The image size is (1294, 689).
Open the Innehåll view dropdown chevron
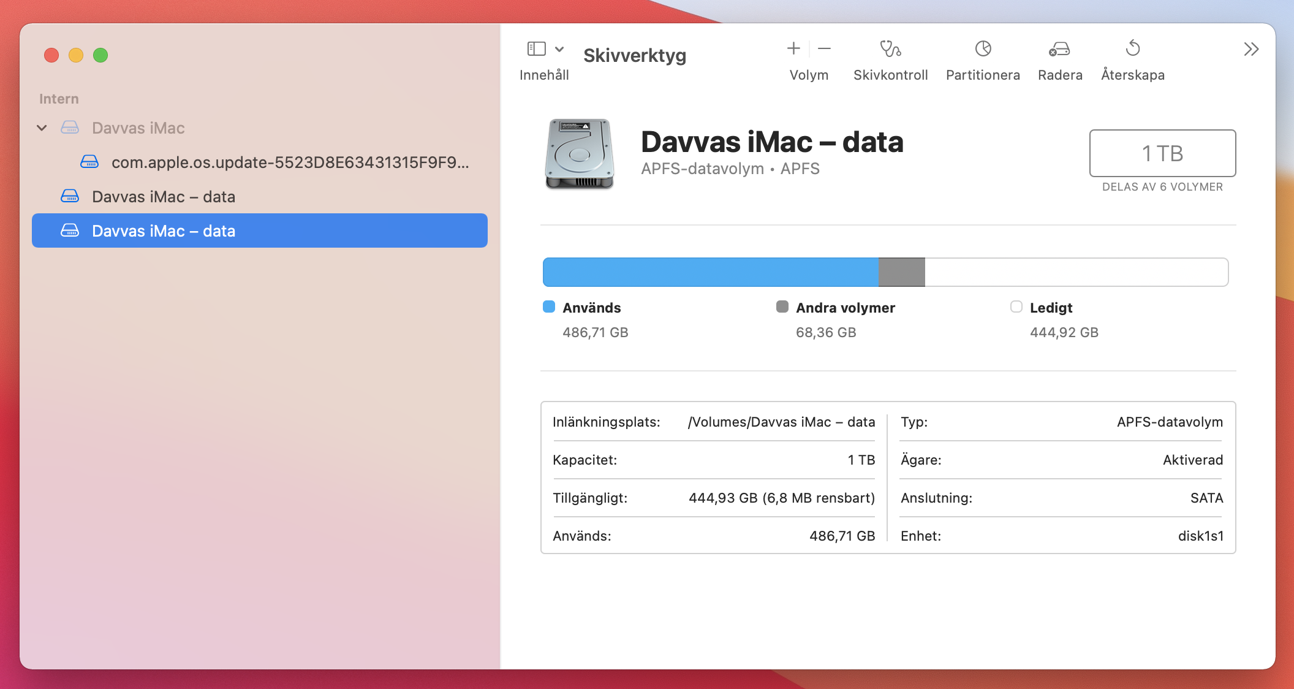tap(559, 49)
